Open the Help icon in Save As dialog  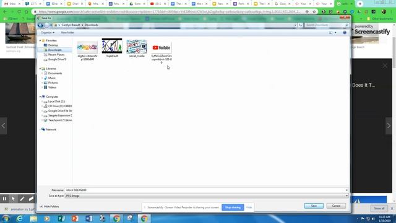pos(345,33)
